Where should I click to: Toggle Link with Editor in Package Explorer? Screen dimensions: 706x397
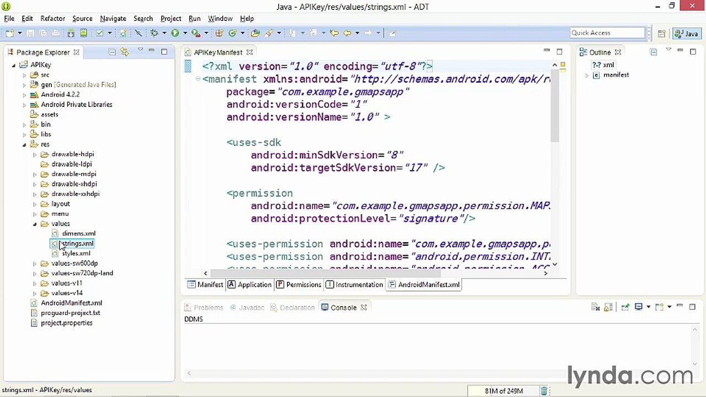click(125, 52)
